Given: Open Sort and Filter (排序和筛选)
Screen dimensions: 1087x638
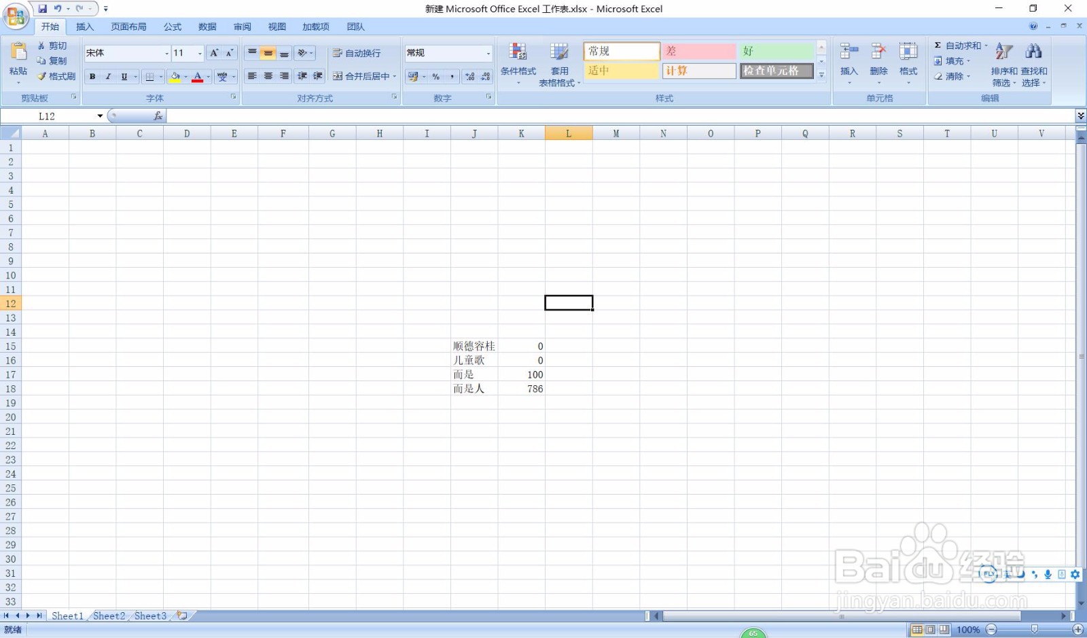Looking at the screenshot, I should [x=1004, y=65].
